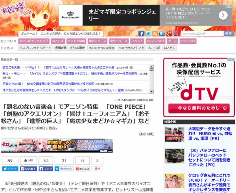Open カイジ スピンオフ トネガワ article link
The width and height of the screenshot is (236, 193).
[70, 73]
